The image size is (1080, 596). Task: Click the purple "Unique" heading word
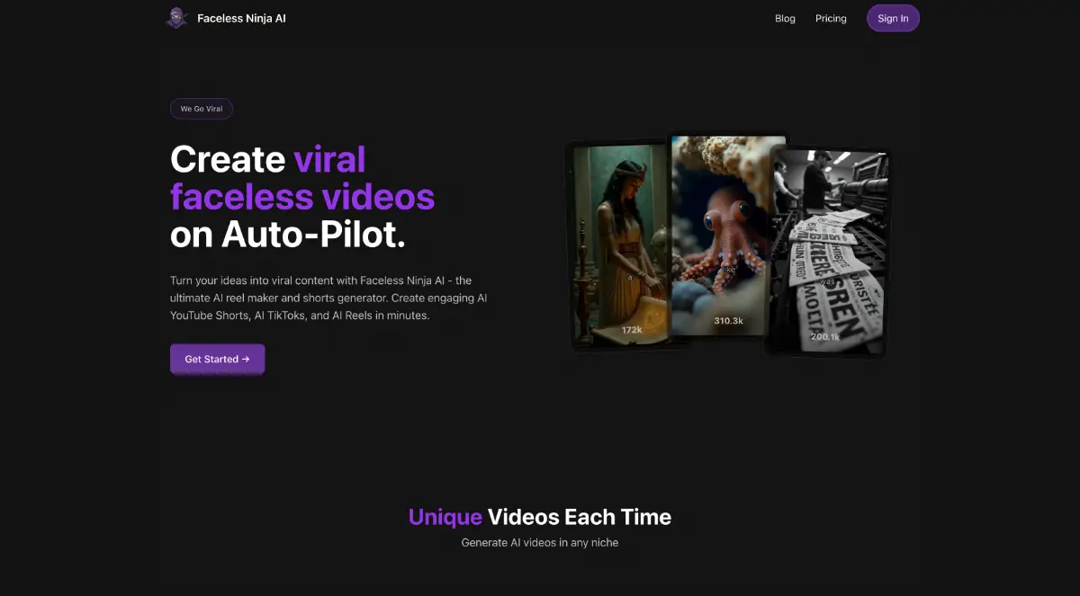445,517
